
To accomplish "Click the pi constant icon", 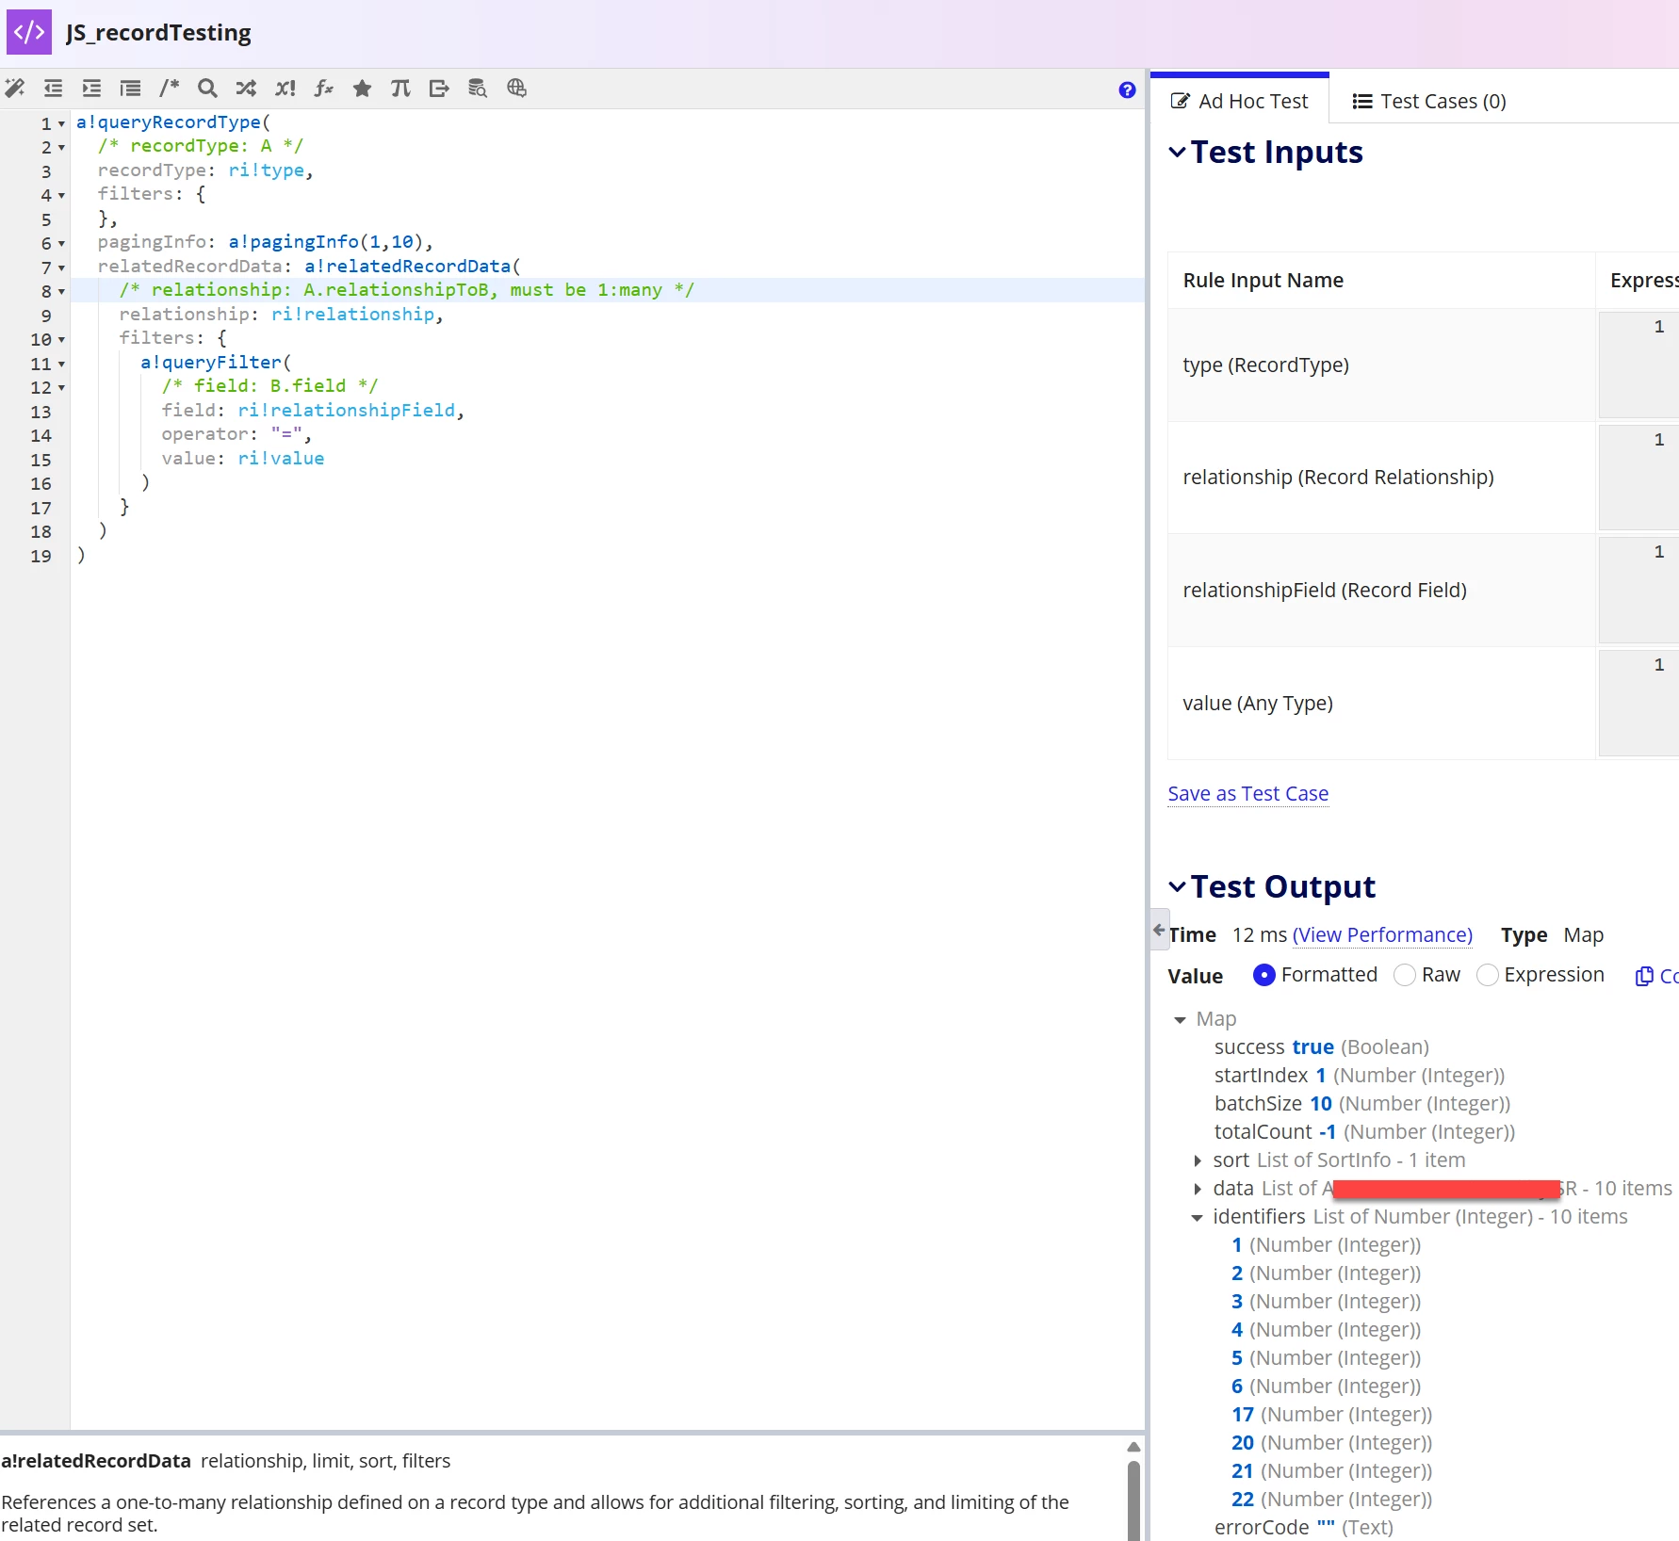I will coord(400,89).
